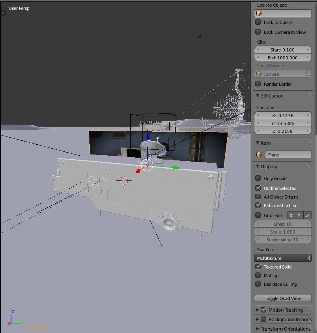The width and height of the screenshot is (317, 333).
Task: Enable the Grid Floor checkbox
Action: pos(258,215)
